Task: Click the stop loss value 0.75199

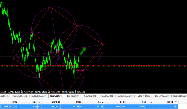Action: tap(99, 107)
